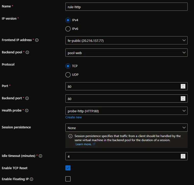Click the Idle timeout info icon
The width and height of the screenshot is (194, 185).
(x=40, y=156)
